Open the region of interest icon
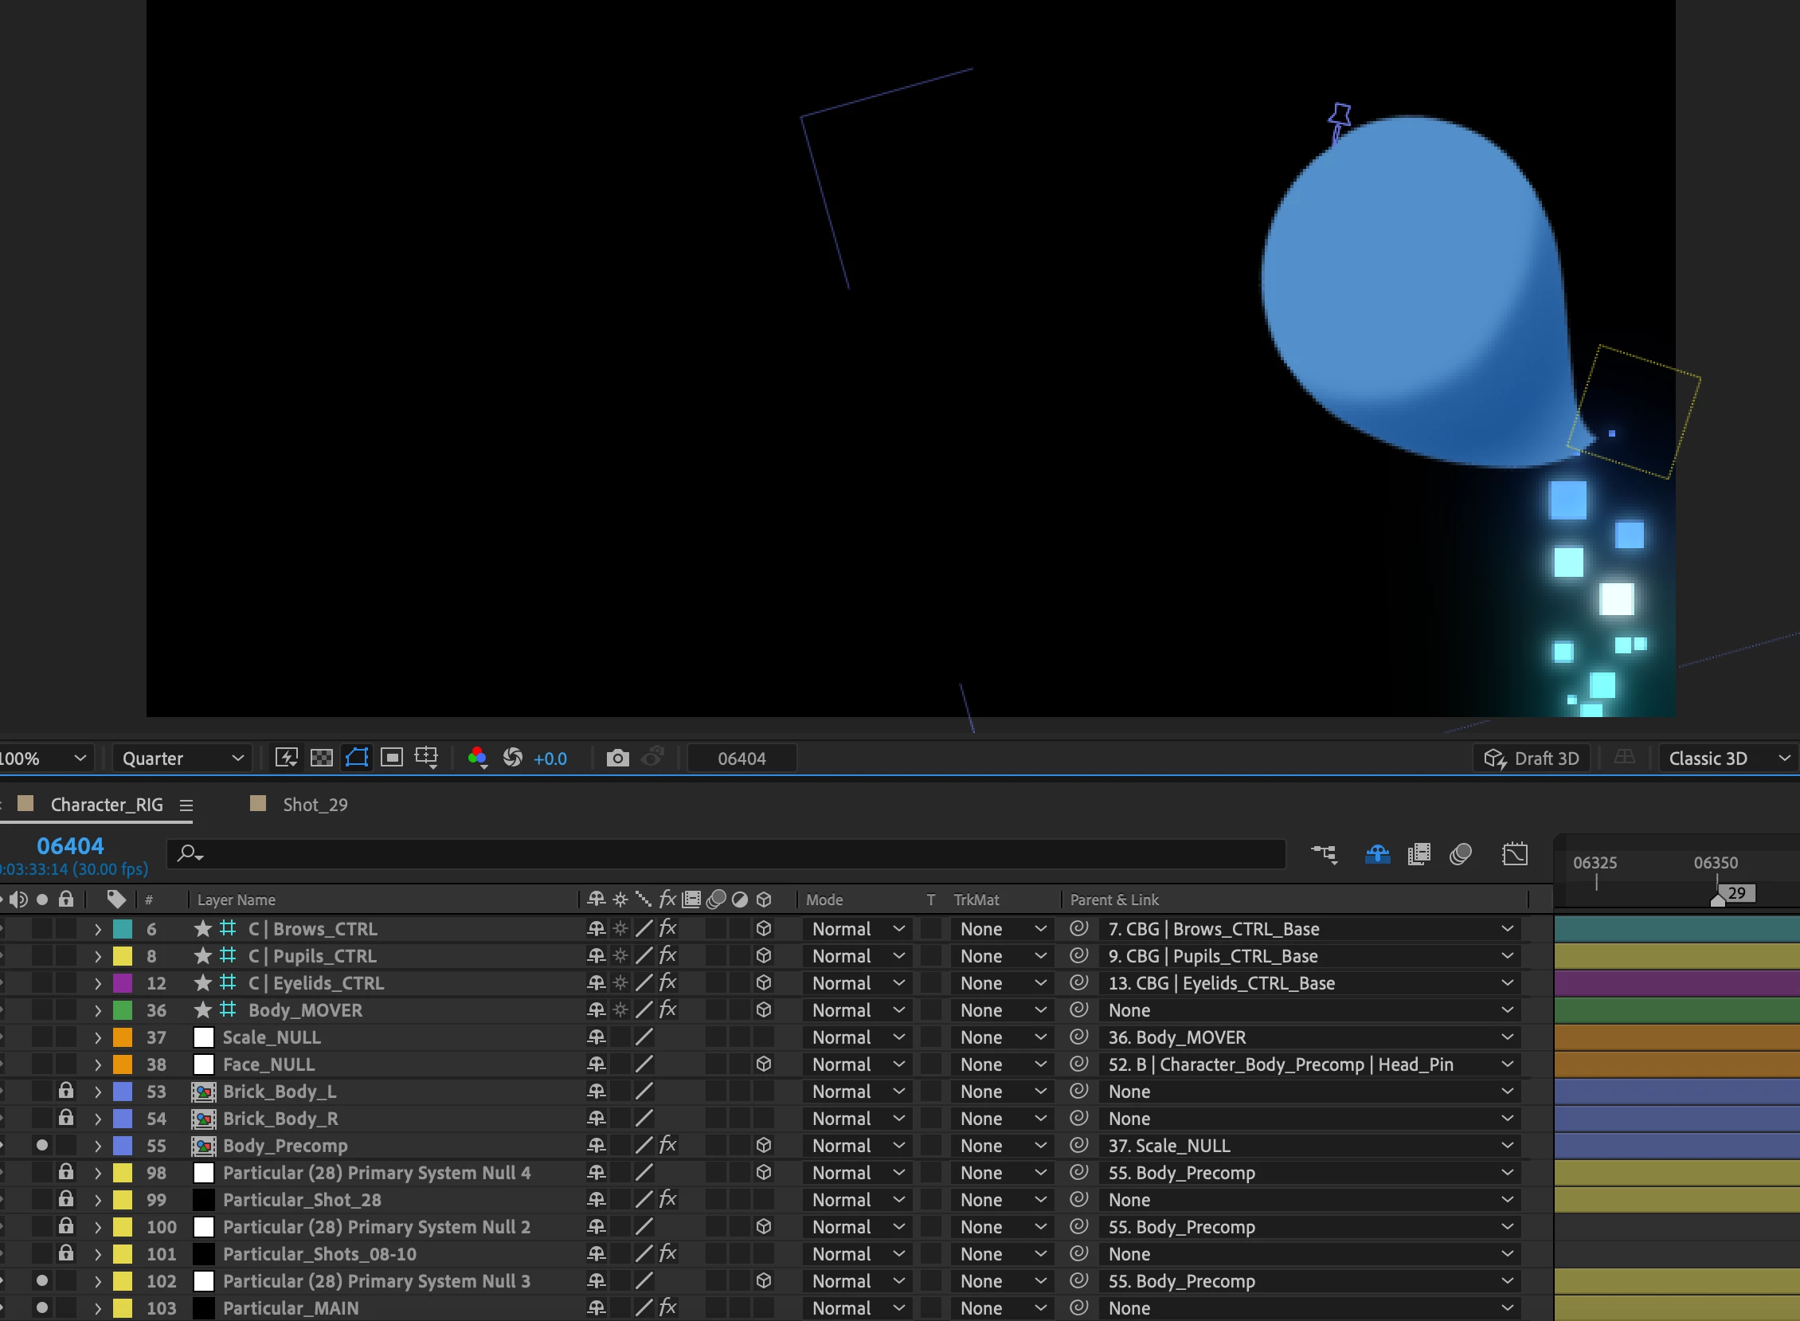Image resolution: width=1800 pixels, height=1321 pixels. point(392,758)
